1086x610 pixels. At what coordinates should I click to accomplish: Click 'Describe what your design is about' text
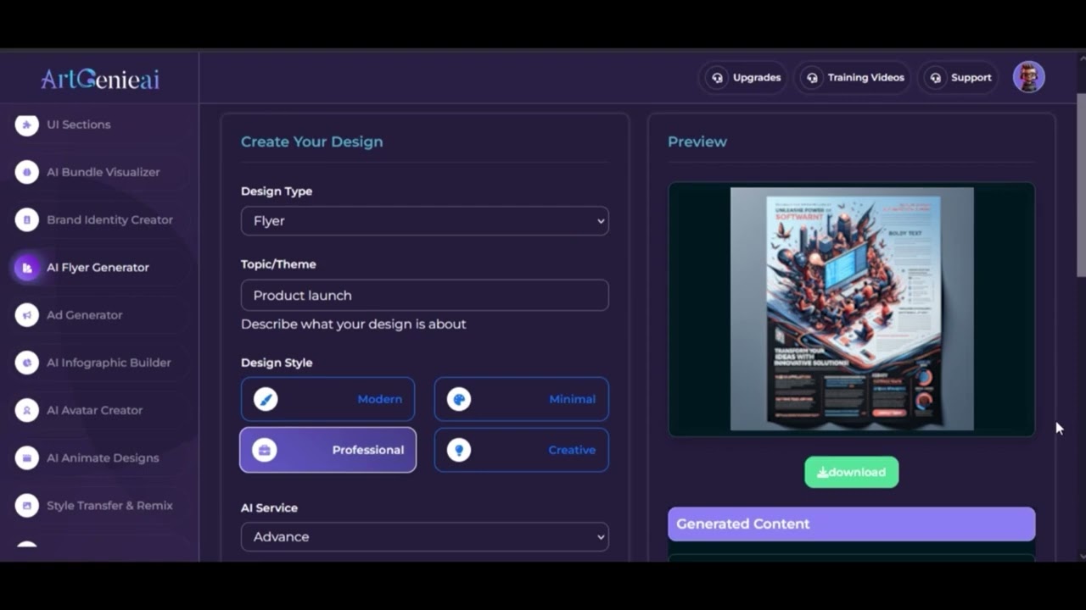353,324
